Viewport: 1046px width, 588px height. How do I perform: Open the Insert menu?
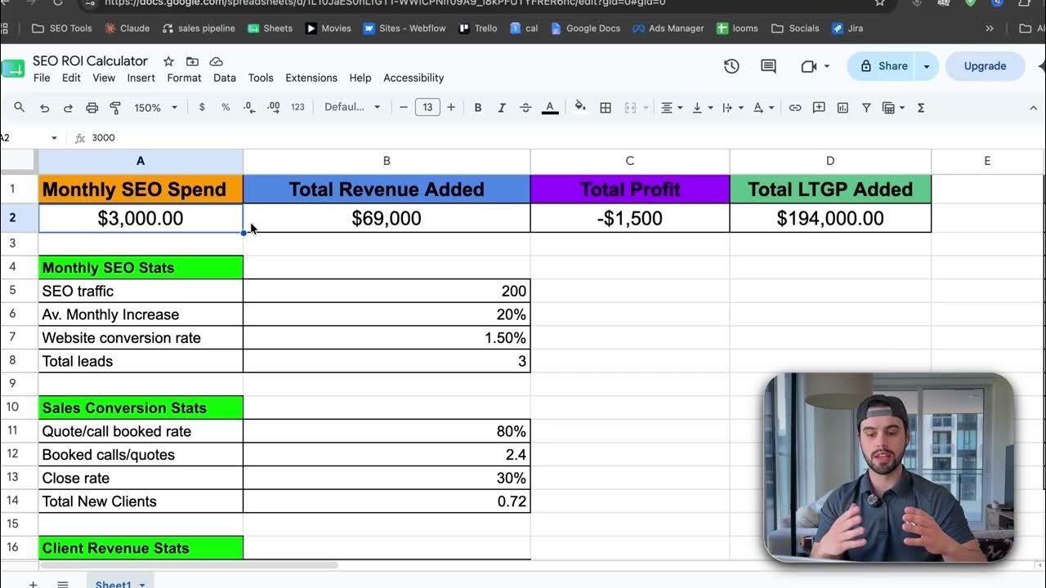point(141,78)
